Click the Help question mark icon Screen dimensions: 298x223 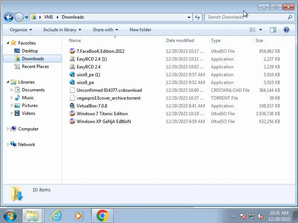286,30
